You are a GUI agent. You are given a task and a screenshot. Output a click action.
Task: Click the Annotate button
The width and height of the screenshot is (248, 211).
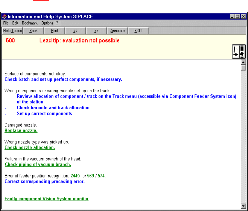click(117, 31)
